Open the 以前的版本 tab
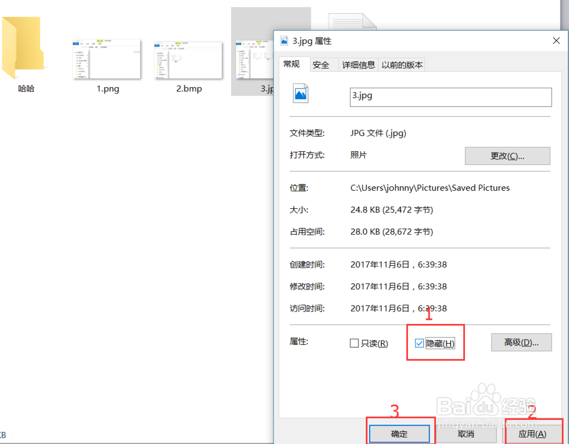The image size is (569, 444). 402,64
